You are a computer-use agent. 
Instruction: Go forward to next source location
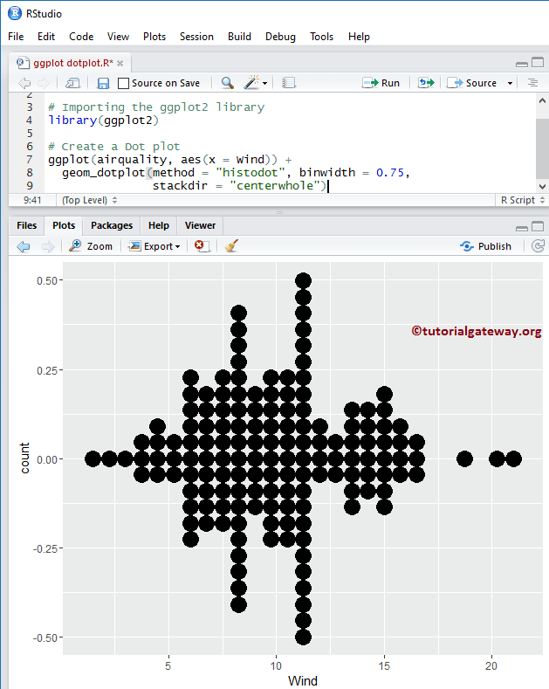tap(44, 83)
